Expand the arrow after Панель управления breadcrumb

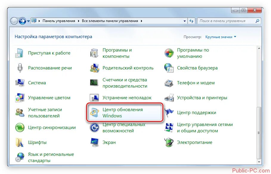click(78, 21)
